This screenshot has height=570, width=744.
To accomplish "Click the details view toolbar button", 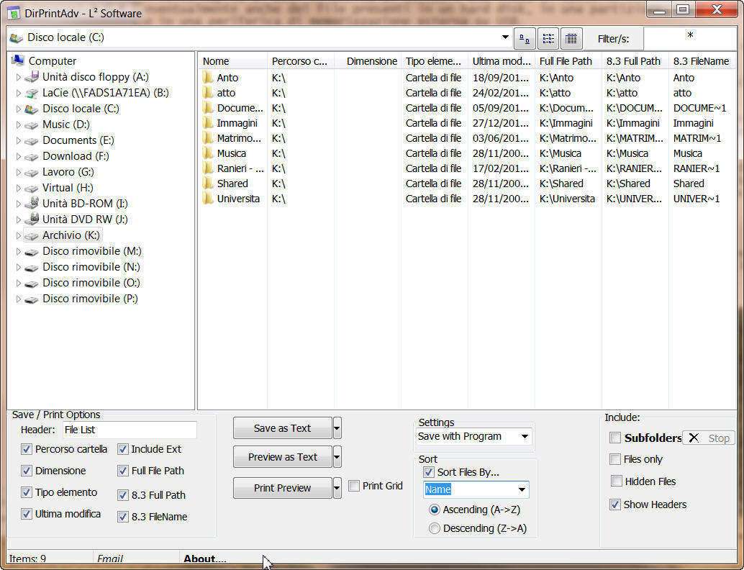I will click(x=571, y=38).
